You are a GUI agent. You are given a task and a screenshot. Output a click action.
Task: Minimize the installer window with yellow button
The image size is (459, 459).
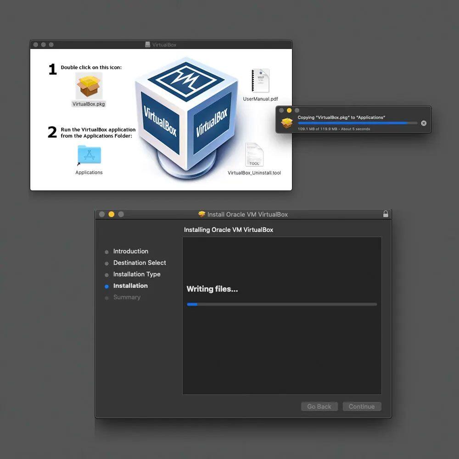point(111,214)
